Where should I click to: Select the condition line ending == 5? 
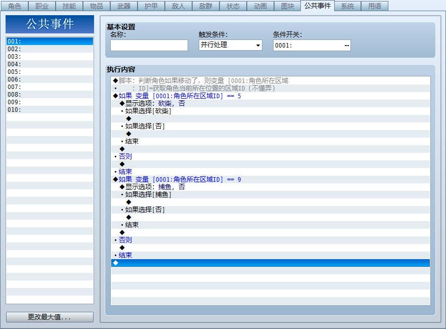[x=270, y=96]
